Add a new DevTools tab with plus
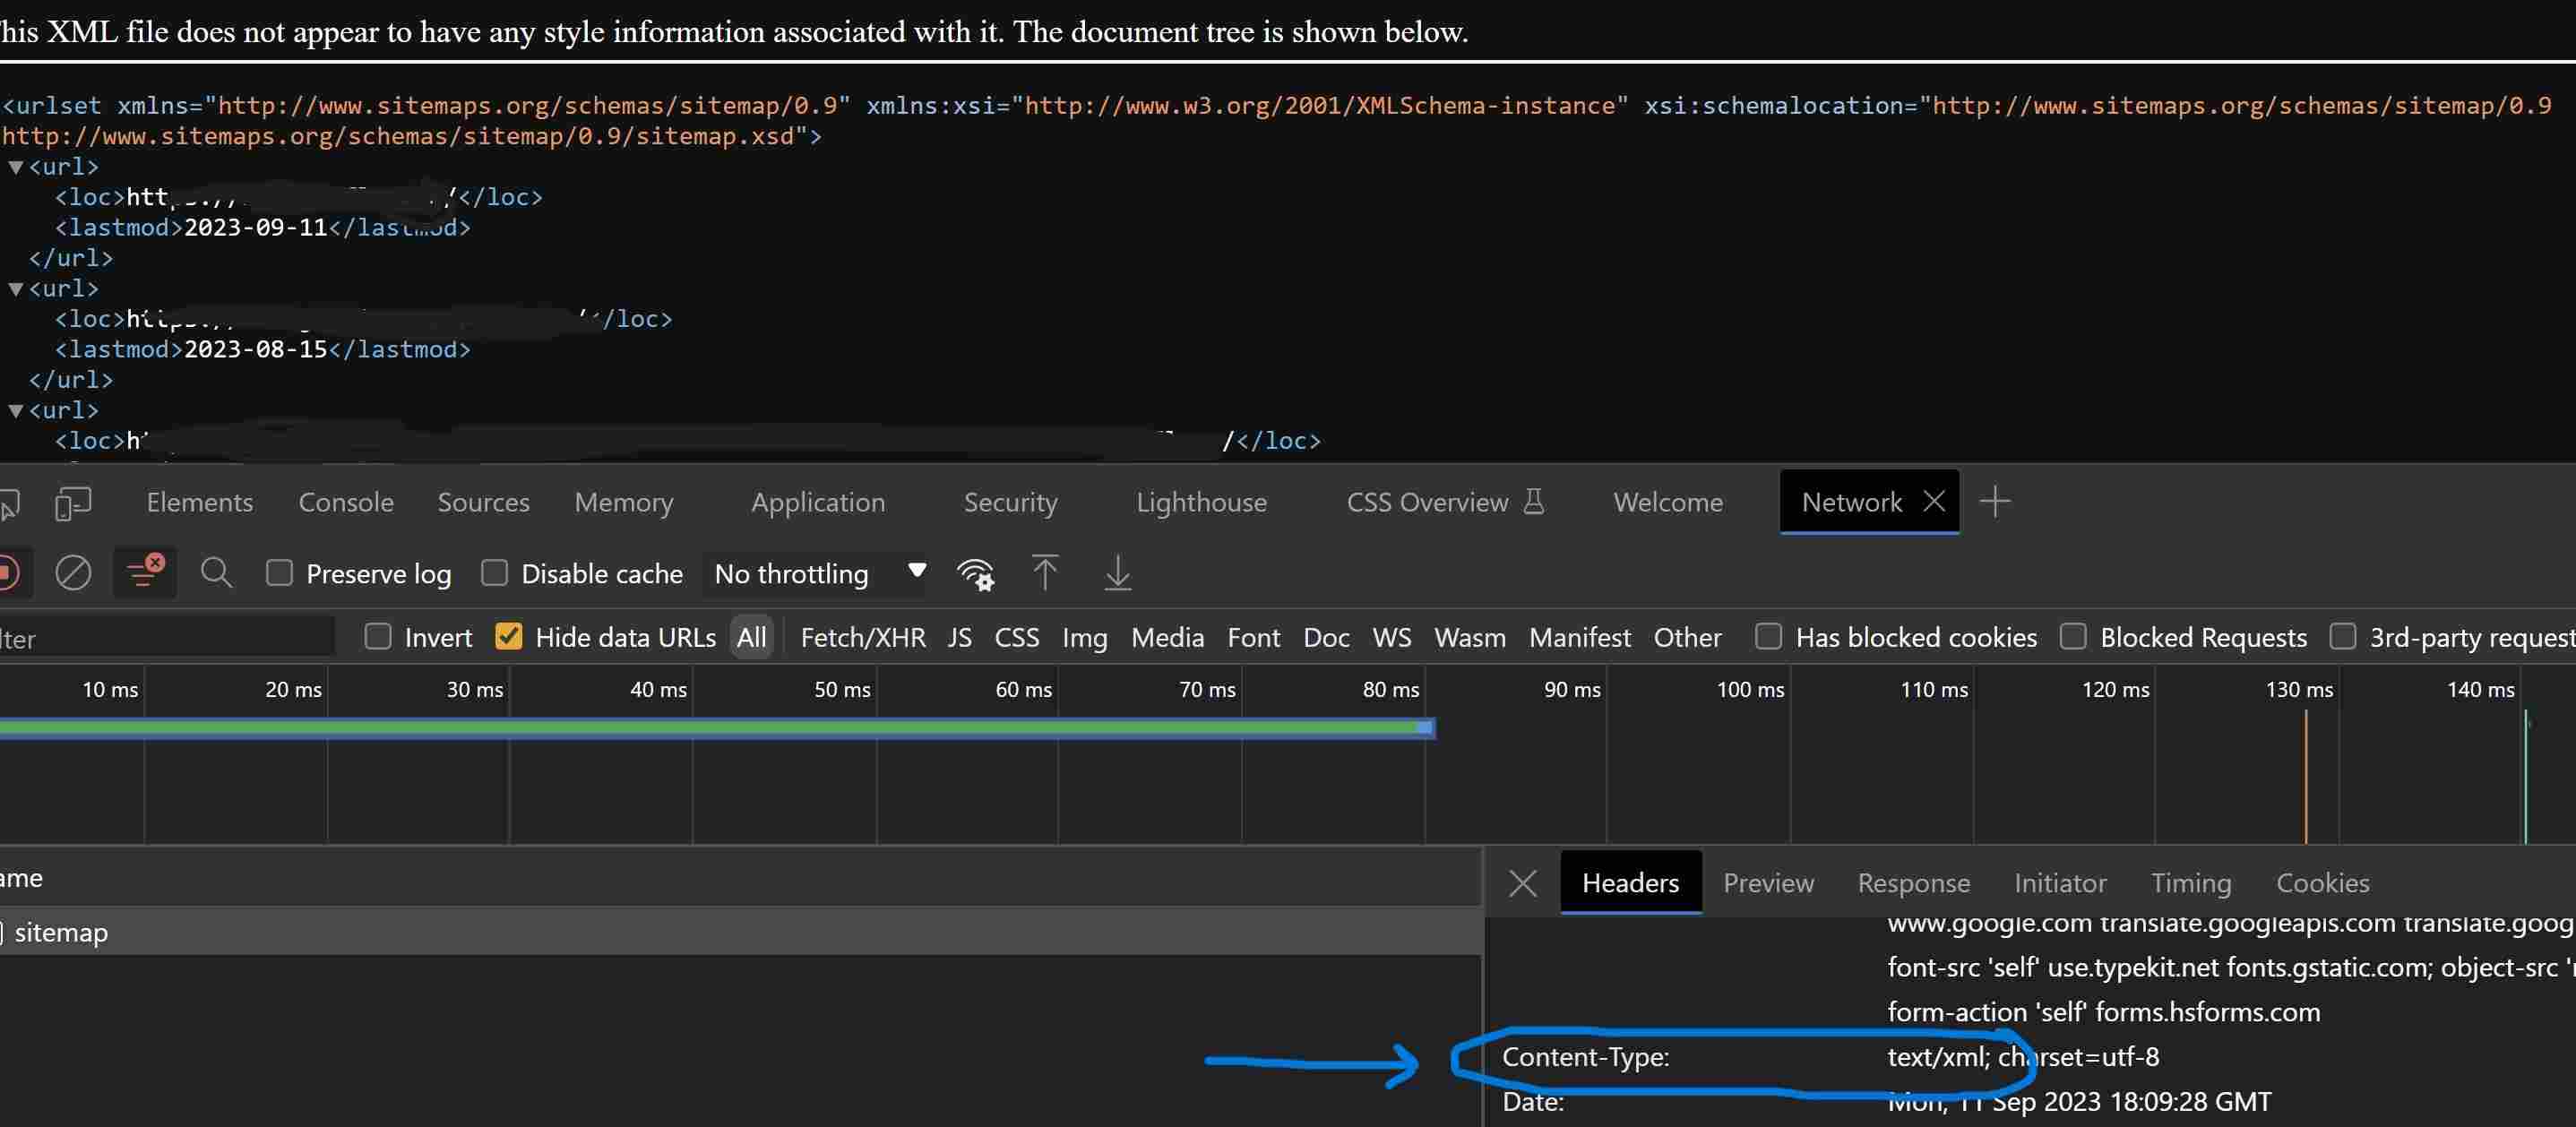The image size is (2576, 1127). click(1995, 502)
